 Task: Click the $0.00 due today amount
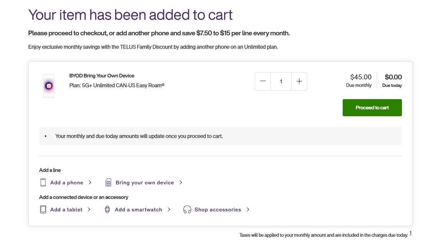coord(393,77)
